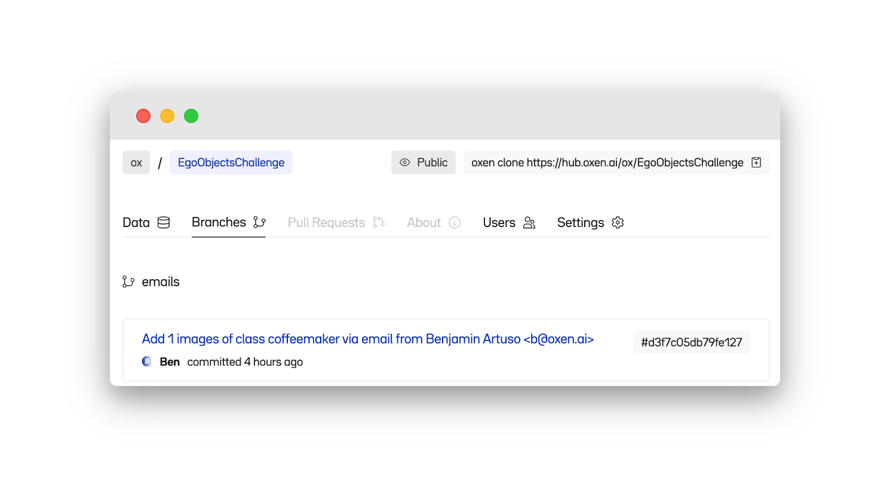The height and width of the screenshot is (478, 890).
Task: Click the branch icon next to emails
Action: pos(128,281)
